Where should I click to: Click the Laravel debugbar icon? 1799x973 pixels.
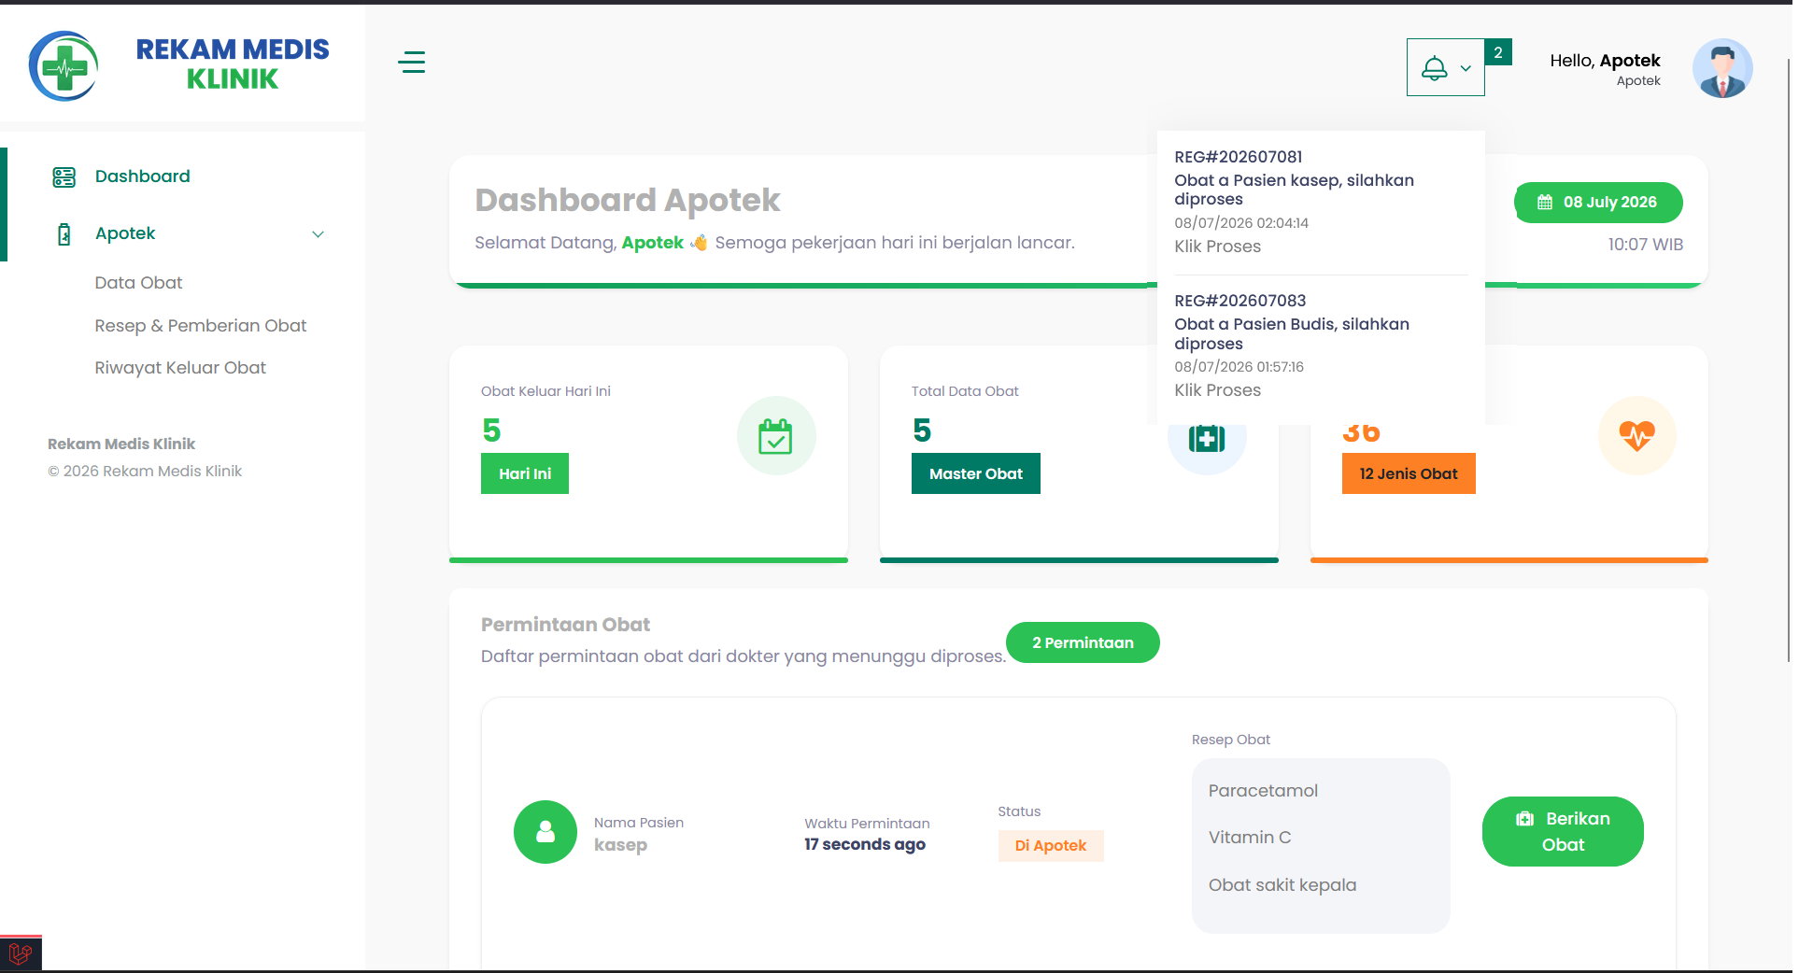click(21, 953)
